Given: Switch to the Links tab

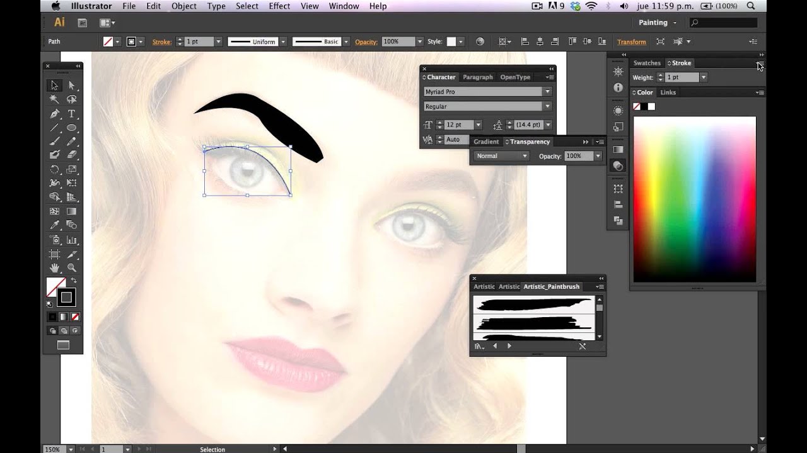Looking at the screenshot, I should 668,92.
